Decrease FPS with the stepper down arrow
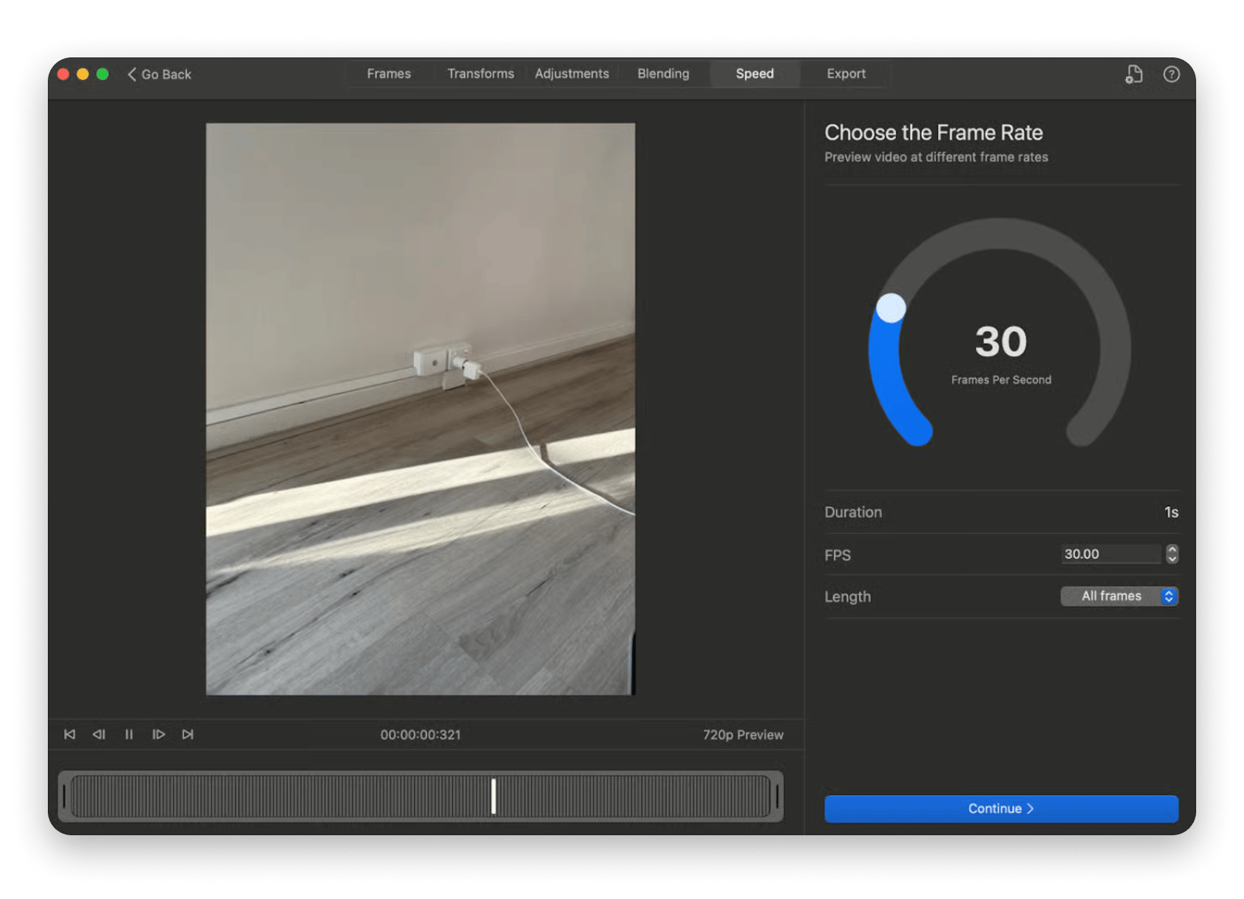The image size is (1244, 899). click(1171, 559)
